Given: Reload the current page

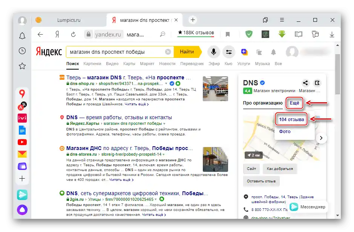Looking at the screenshot, I should pos(73,35).
